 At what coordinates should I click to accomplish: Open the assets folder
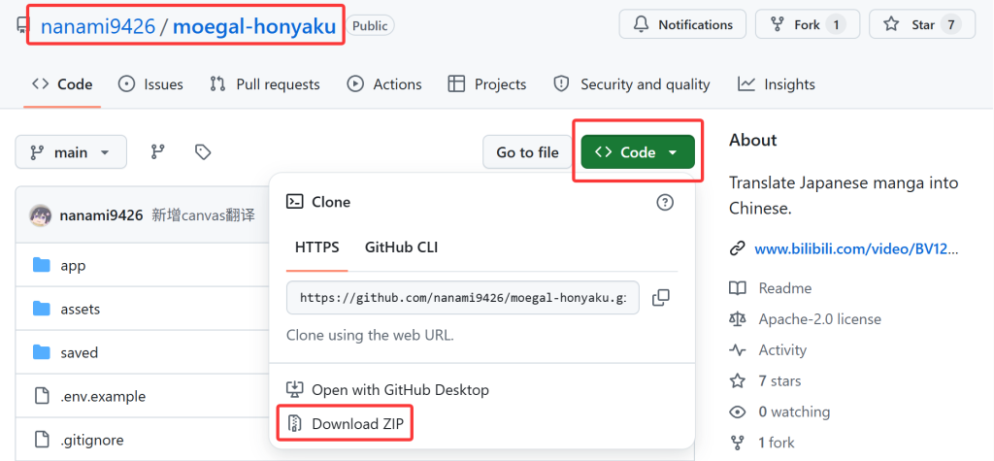(x=80, y=310)
